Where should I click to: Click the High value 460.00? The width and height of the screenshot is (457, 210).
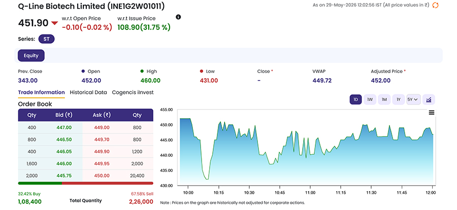[150, 80]
